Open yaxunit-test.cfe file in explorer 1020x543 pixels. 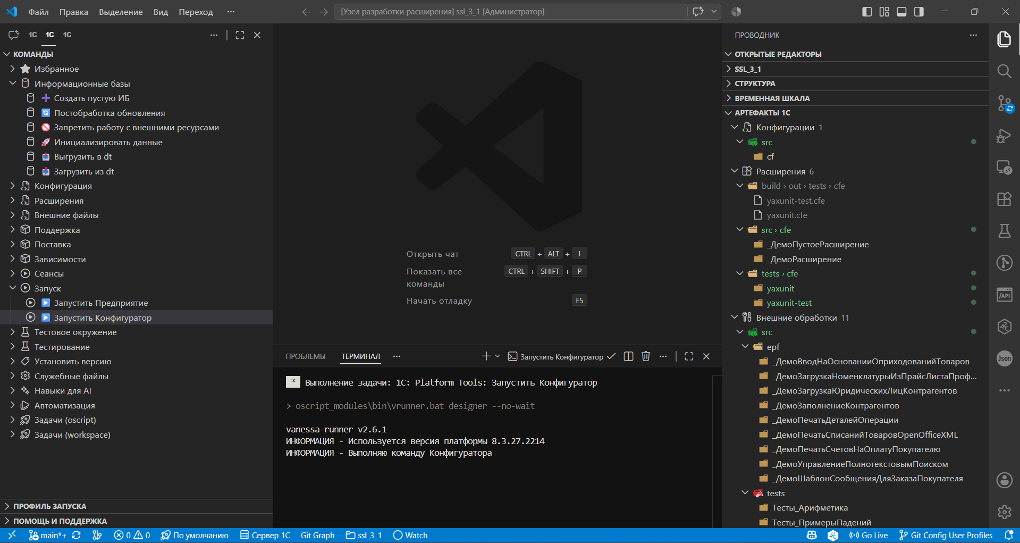[x=855, y=201]
